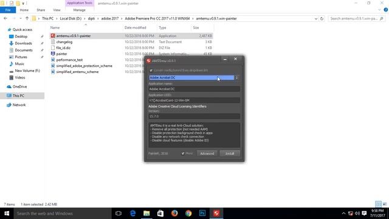Open the Home ribbon tab
The image size is (389, 219).
(x=24, y=10)
